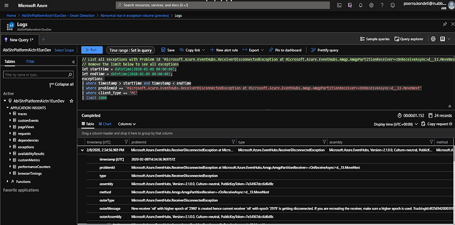
Task: Focus the Search resources, services, and docs box
Action: [x=222, y=5]
